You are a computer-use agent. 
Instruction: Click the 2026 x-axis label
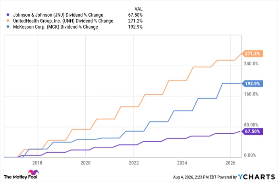230,163
